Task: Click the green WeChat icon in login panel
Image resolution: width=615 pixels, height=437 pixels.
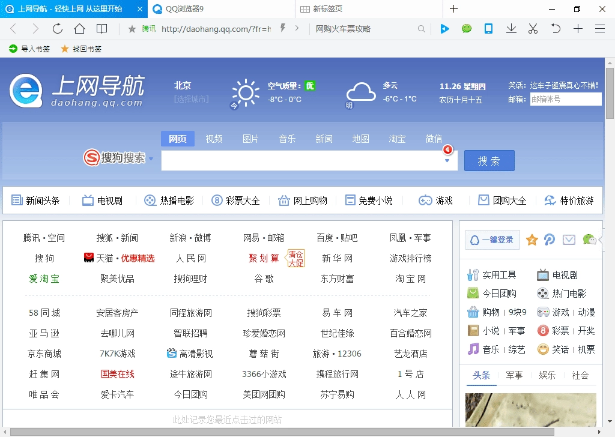Action: pos(589,239)
